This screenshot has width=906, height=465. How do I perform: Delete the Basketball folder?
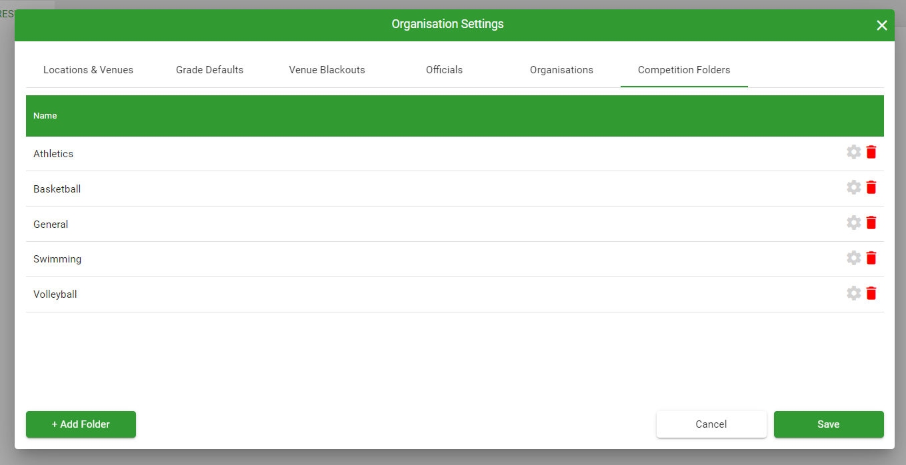871,187
